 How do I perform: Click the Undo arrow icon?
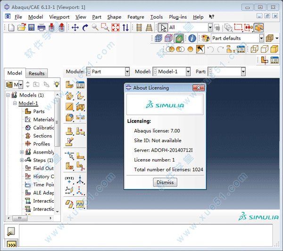coord(210,49)
